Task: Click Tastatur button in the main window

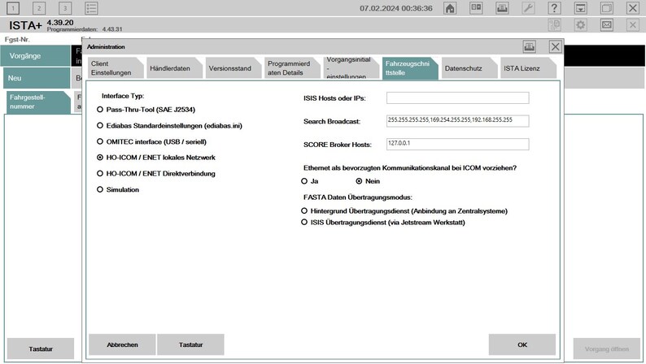Action: (41, 349)
